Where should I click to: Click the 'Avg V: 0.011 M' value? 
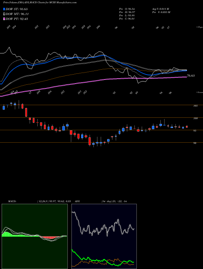(160, 9)
